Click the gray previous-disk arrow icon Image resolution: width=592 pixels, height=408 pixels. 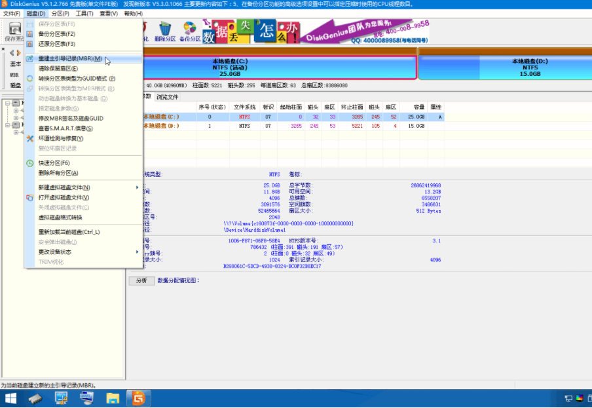pyautogui.click(x=12, y=53)
